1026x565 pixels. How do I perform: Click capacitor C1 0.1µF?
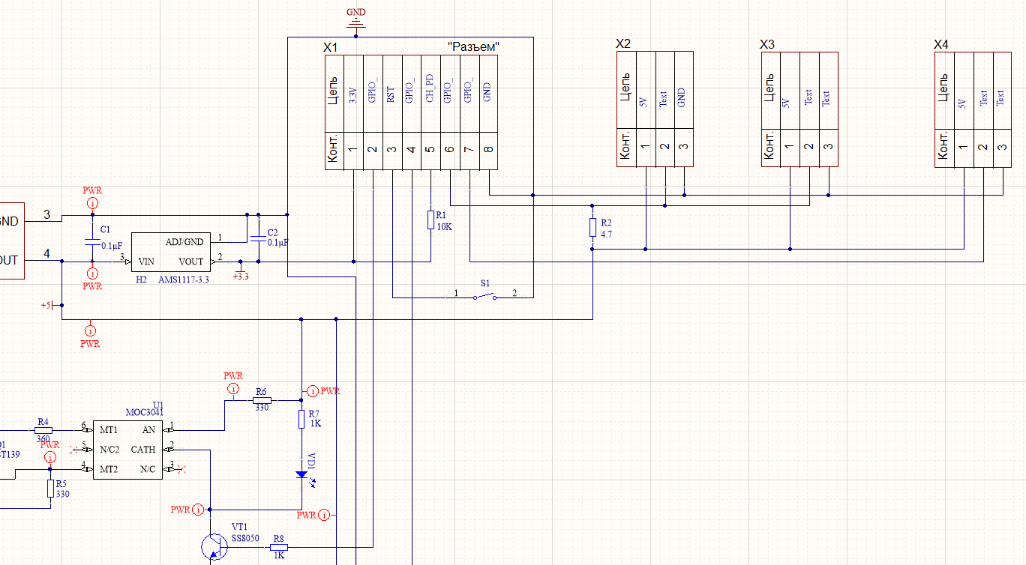coord(92,243)
